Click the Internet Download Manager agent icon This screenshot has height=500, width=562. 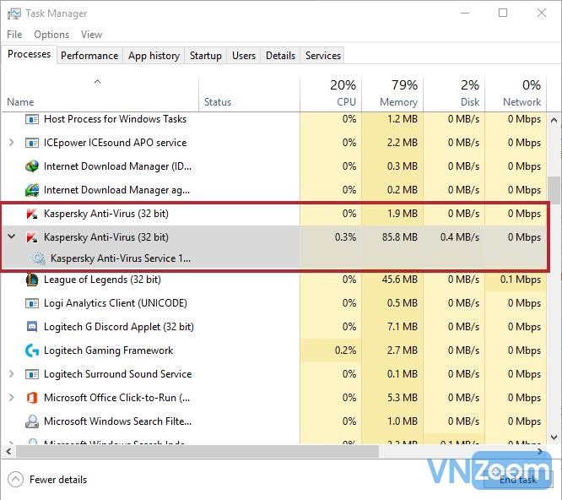click(x=32, y=190)
